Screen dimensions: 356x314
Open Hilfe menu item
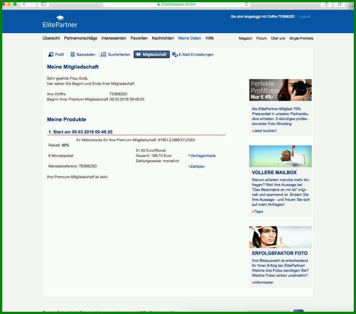tap(209, 38)
